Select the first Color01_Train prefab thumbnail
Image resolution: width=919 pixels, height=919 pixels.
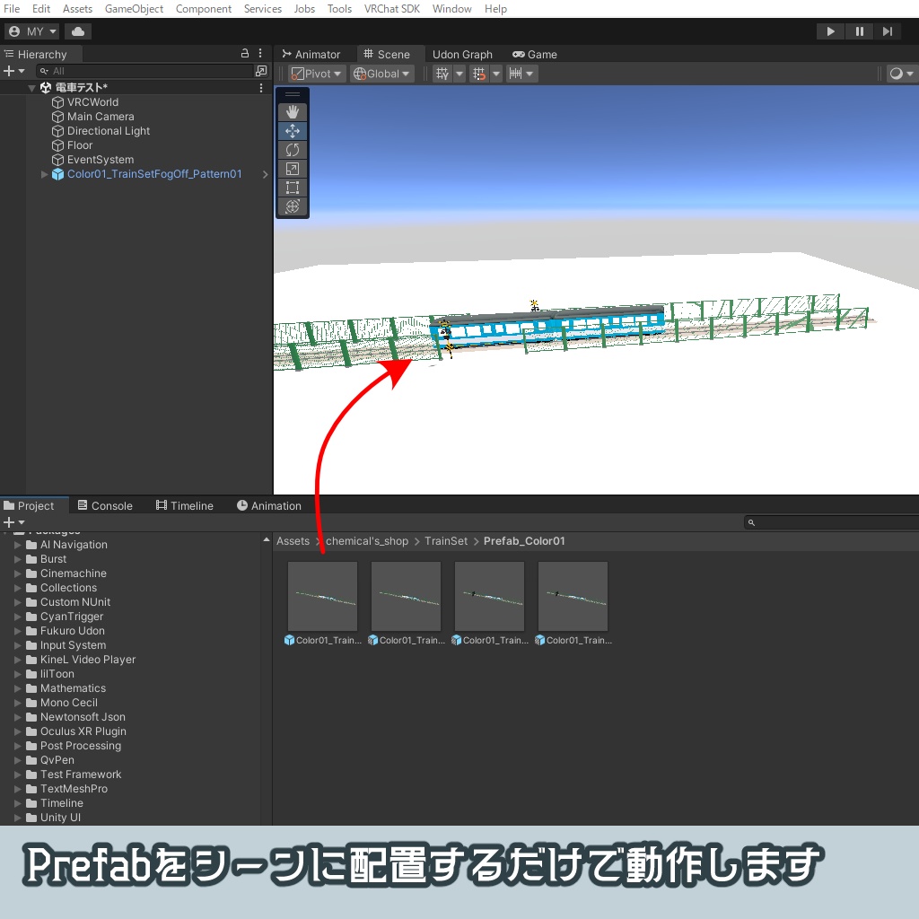click(322, 595)
